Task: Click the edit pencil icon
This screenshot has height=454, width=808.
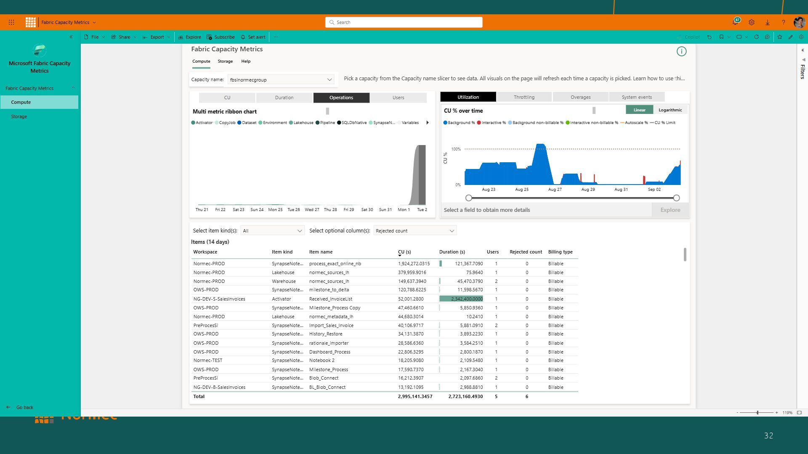Action: click(x=791, y=37)
